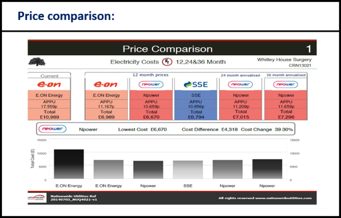Click the '12,24&36 Month' text

tap(201, 62)
